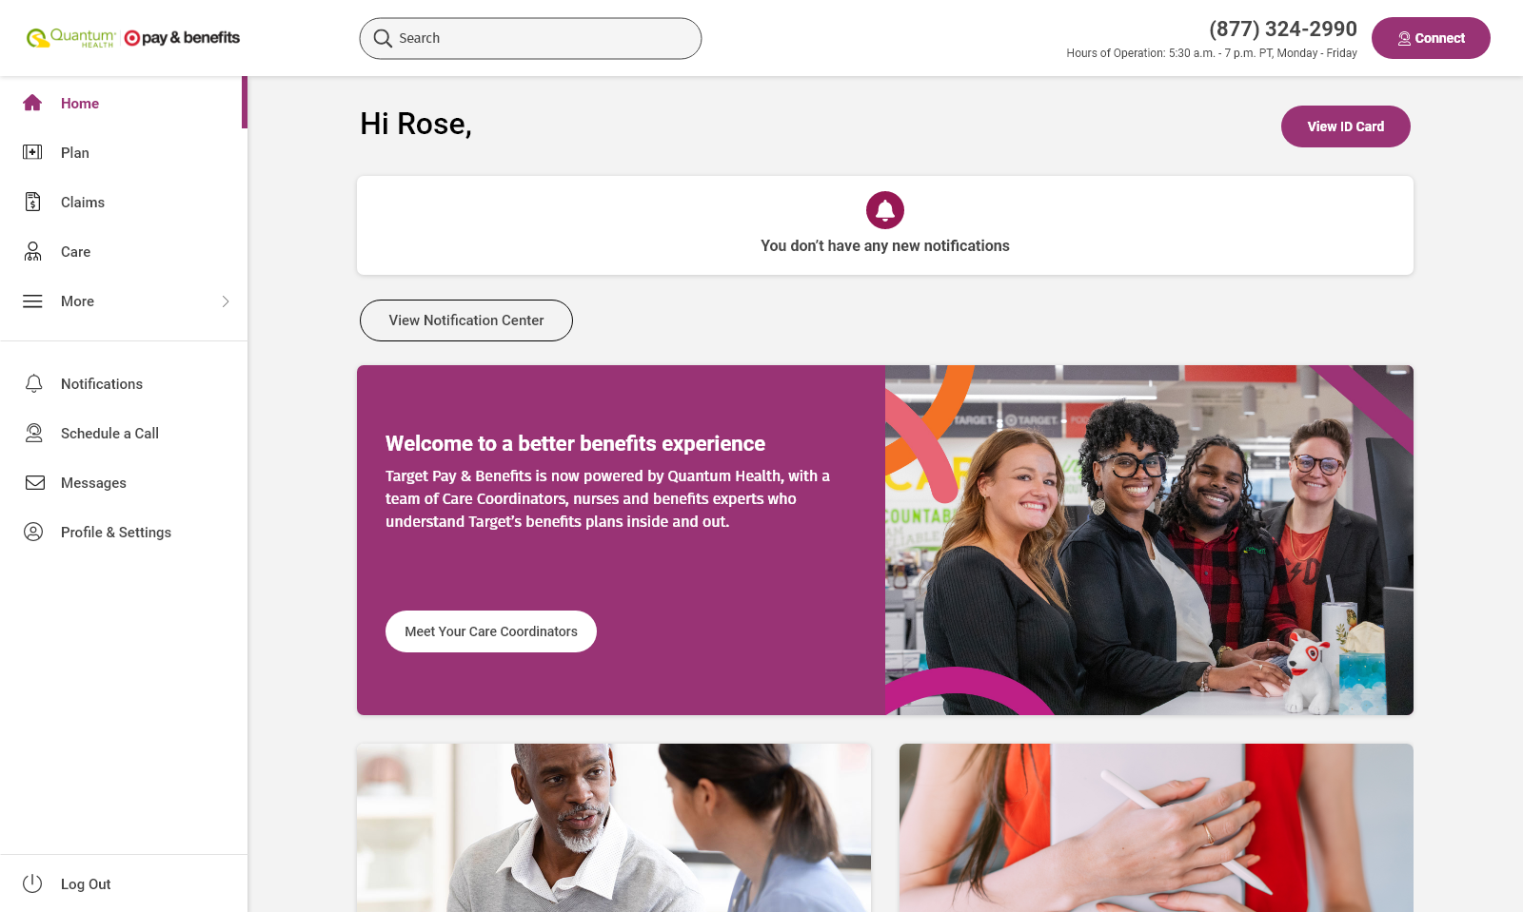Screen dimensions: 1523x912
Task: Click Meet Your Care Coordinators button
Action: [x=491, y=631]
